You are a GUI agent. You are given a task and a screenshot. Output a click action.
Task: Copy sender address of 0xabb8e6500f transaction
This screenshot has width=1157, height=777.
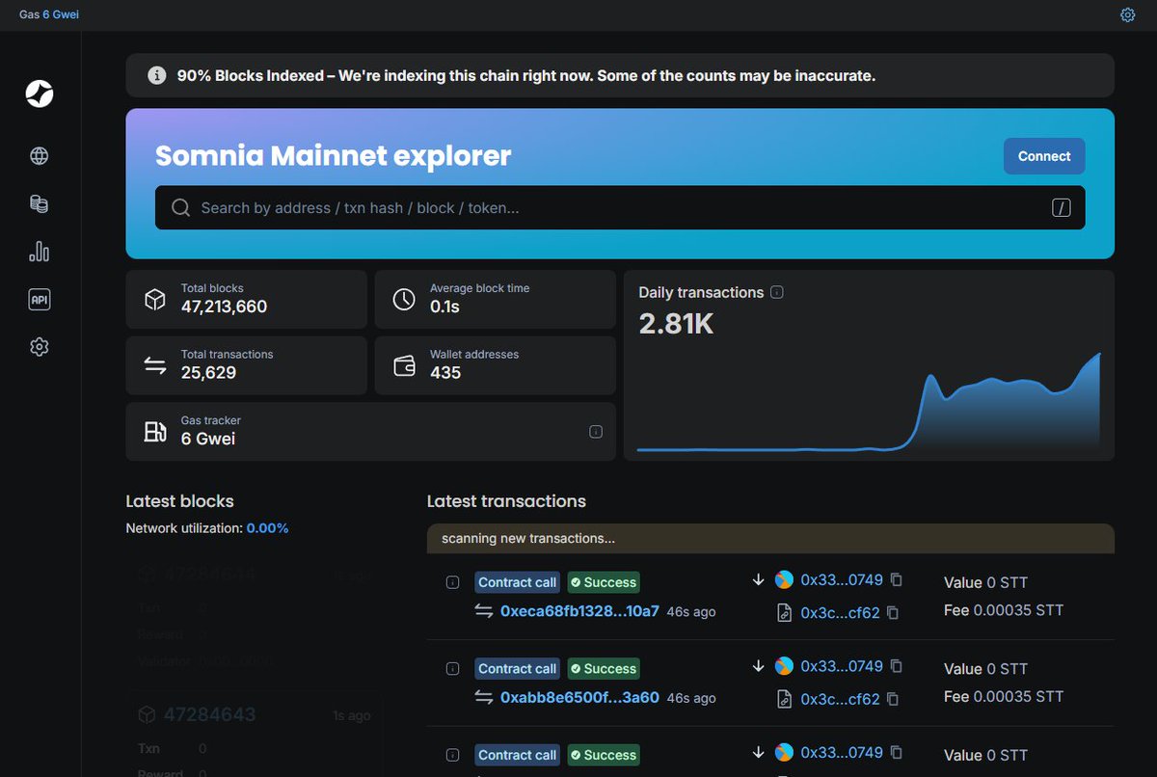897,666
